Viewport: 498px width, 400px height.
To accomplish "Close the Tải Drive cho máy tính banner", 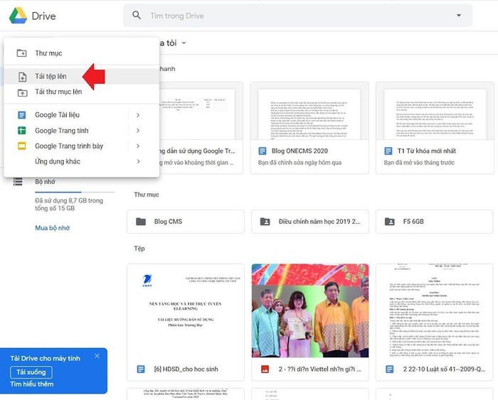I will [x=97, y=356].
